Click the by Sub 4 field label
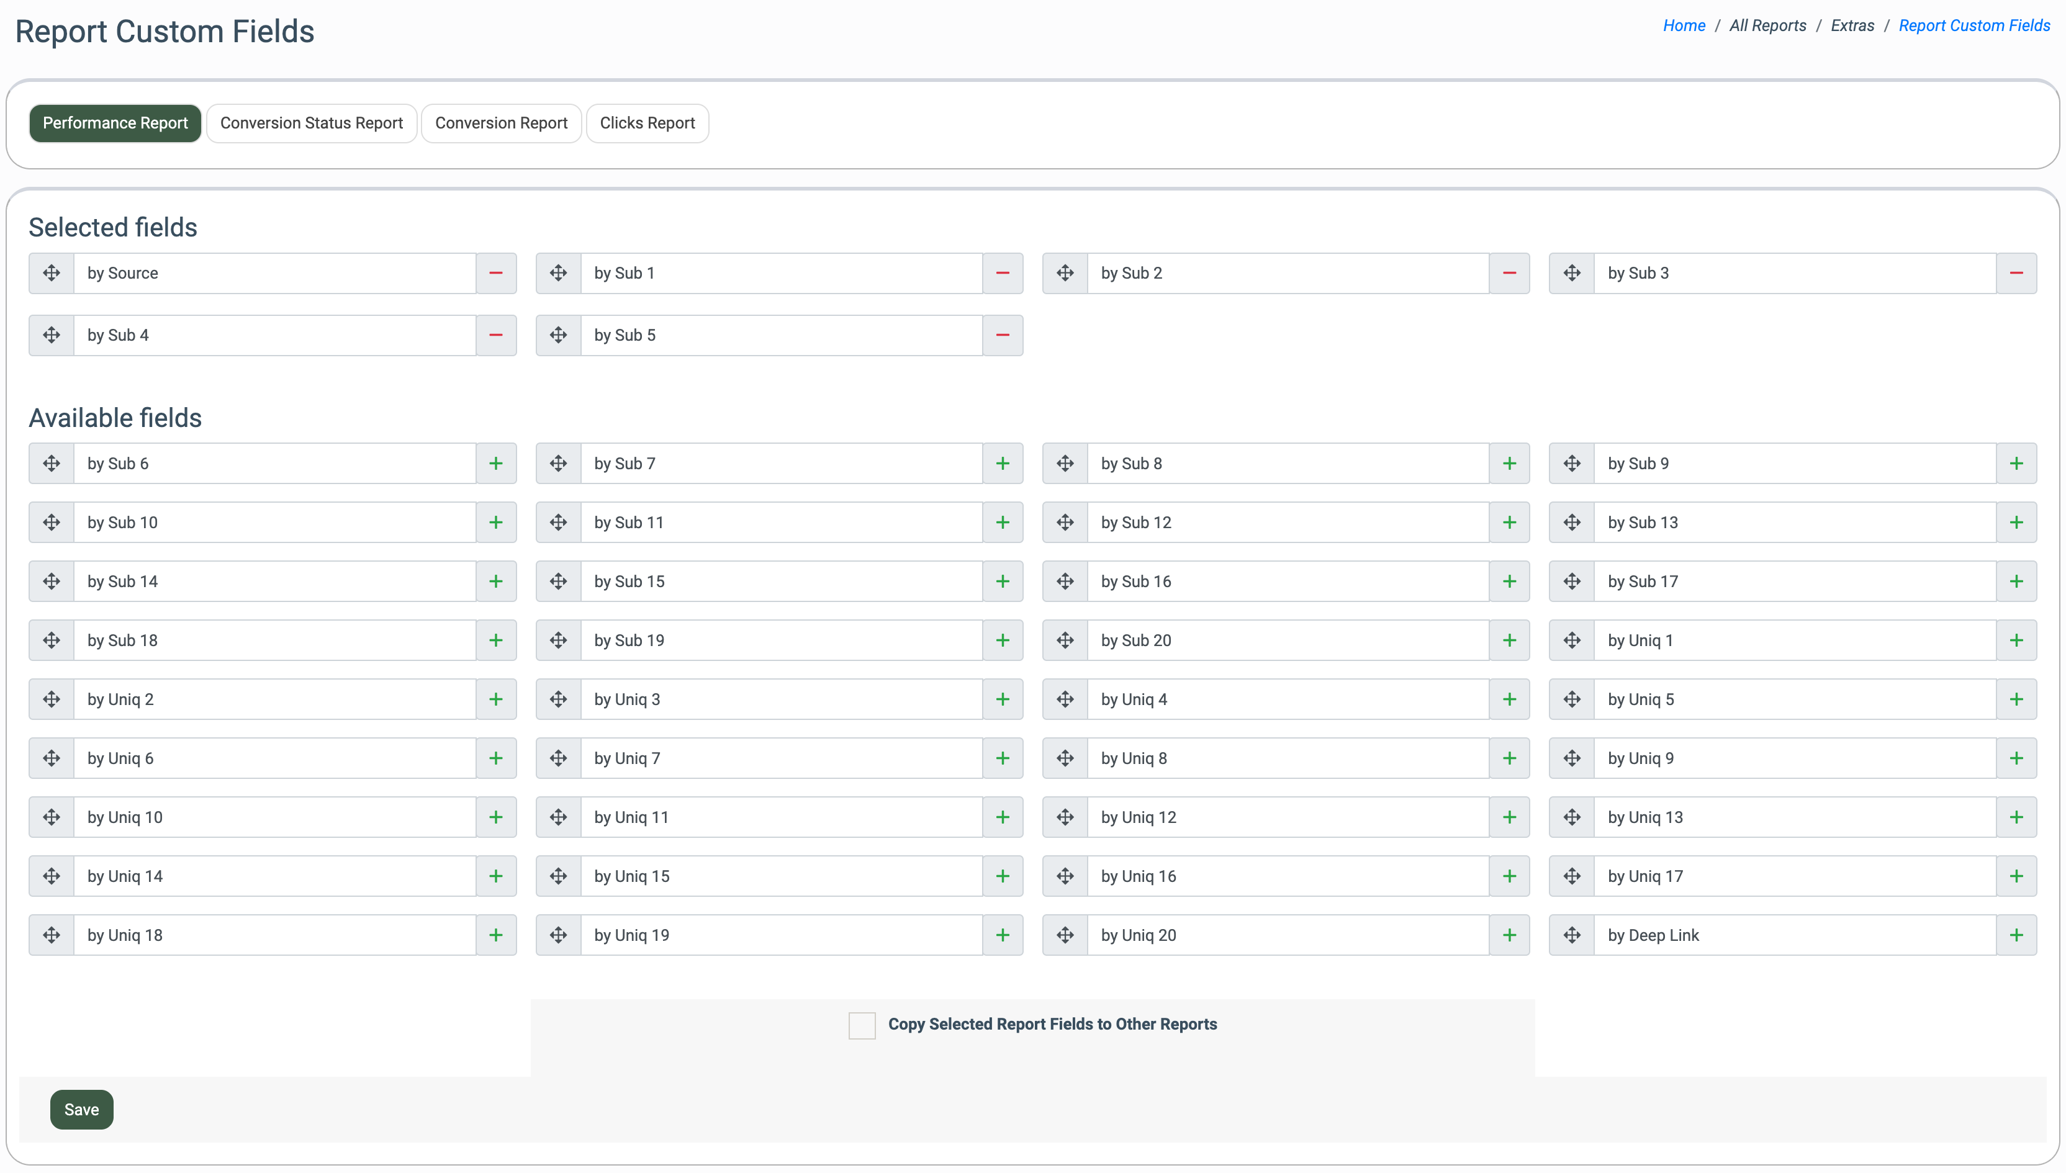Viewport: 2066px width, 1173px height. (274, 335)
